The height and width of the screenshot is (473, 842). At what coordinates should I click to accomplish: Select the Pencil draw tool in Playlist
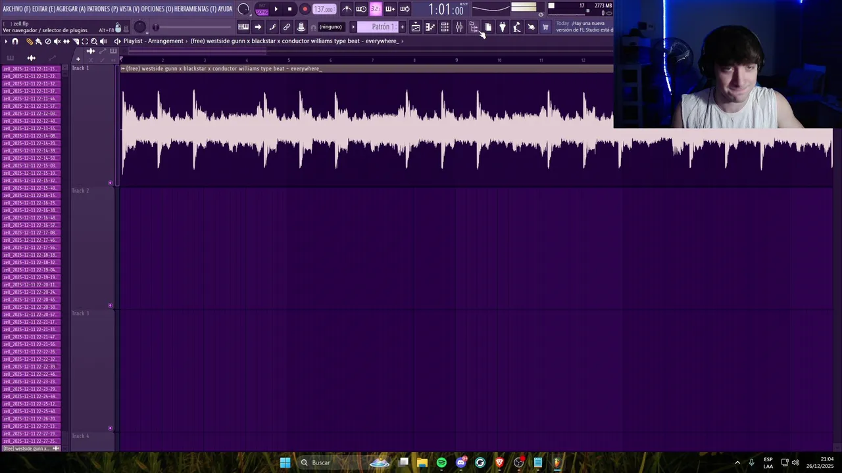pos(30,41)
